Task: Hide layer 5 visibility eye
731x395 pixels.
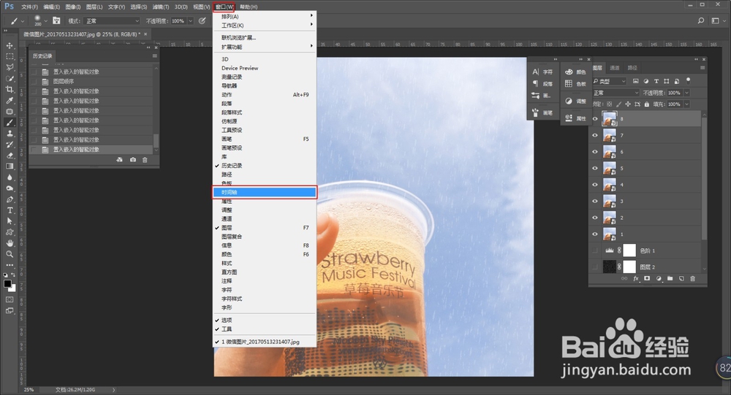Action: point(595,169)
